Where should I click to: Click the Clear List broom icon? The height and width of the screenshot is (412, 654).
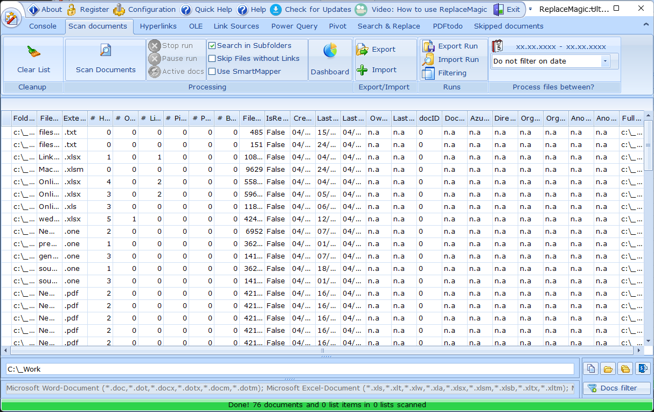point(33,51)
